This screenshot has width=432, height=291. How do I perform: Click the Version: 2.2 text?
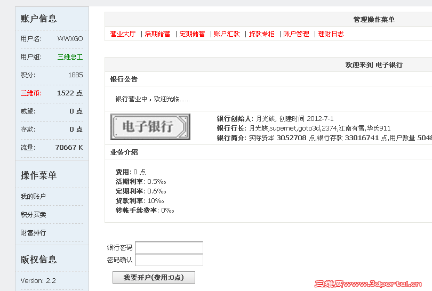pos(38,280)
